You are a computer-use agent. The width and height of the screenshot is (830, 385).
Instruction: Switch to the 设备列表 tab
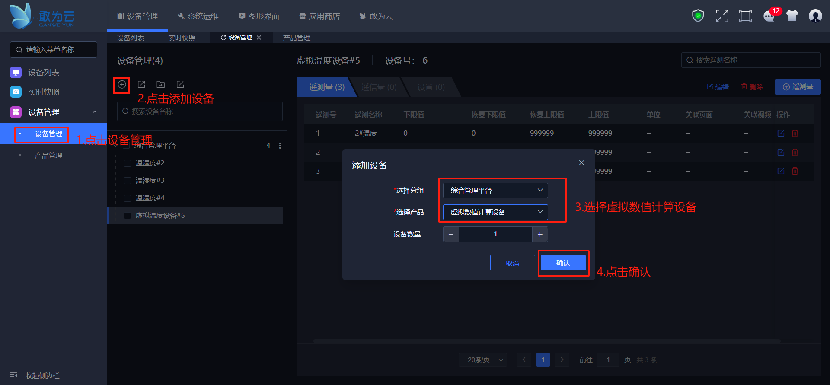131,38
